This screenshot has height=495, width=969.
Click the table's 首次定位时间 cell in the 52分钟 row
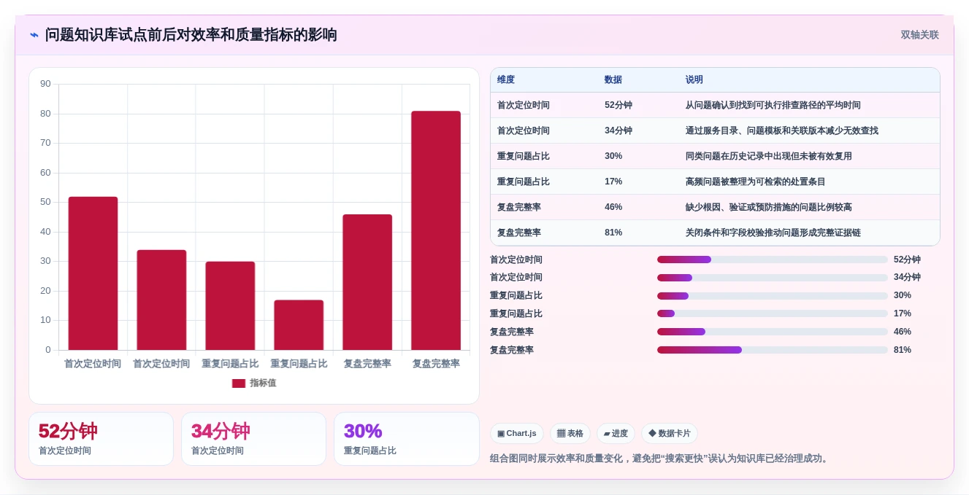(524, 105)
